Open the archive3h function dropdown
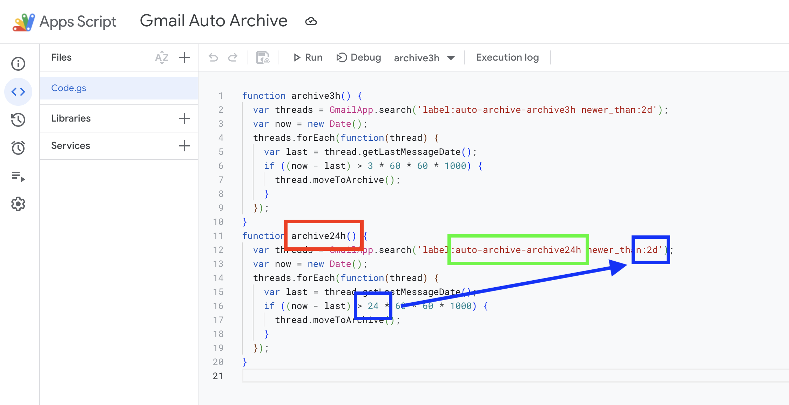 click(424, 58)
